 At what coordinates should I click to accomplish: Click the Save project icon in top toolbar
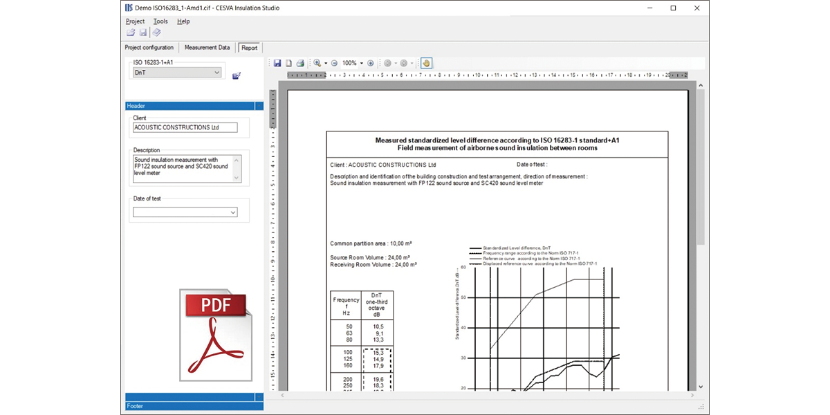click(x=143, y=33)
